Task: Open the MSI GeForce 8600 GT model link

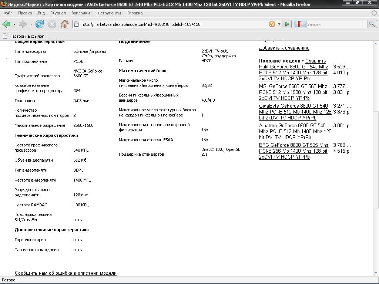Action: pos(293,92)
